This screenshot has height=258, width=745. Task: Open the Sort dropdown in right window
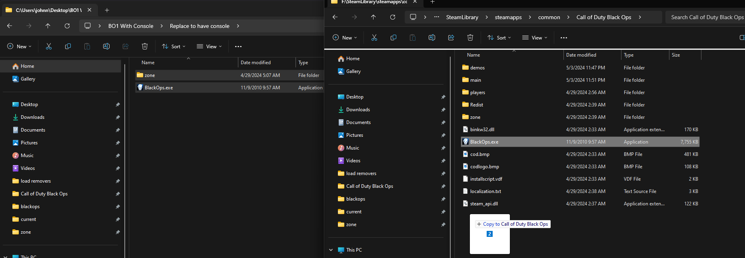coord(499,37)
